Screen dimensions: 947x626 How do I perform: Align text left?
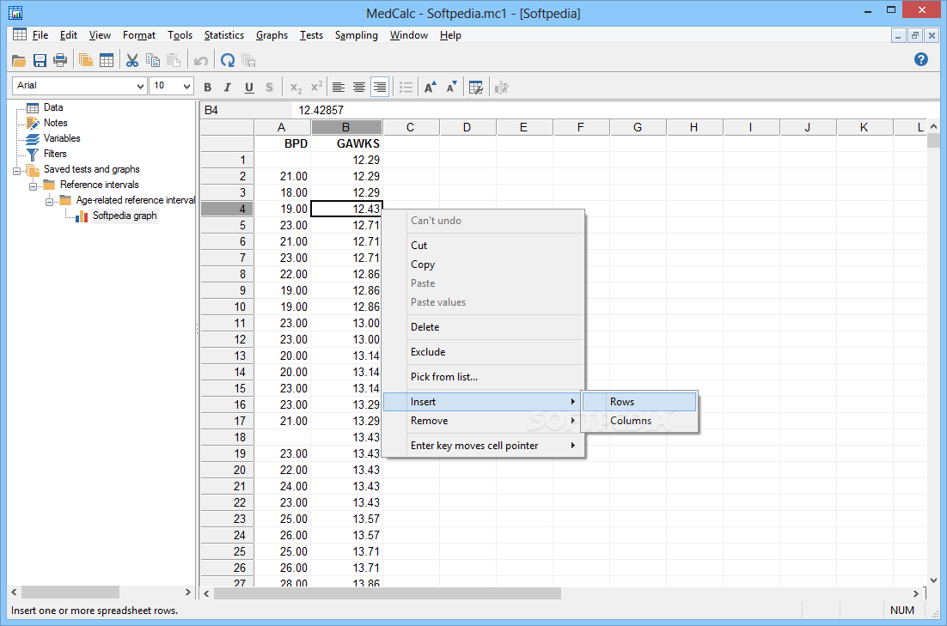339,88
